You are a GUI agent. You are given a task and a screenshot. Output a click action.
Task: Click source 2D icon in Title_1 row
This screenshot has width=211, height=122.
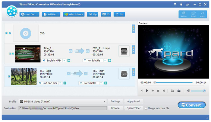pos(71,51)
